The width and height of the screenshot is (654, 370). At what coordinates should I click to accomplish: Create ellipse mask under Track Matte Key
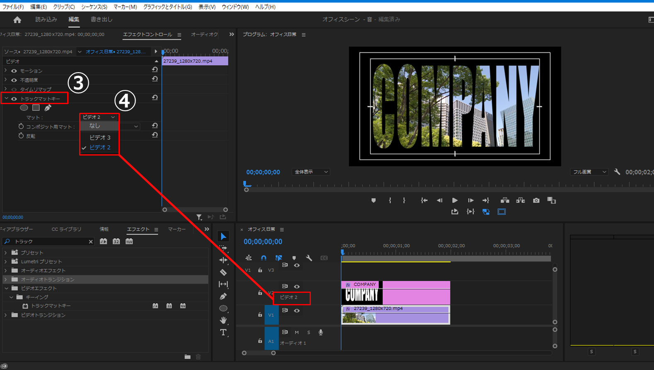24,108
